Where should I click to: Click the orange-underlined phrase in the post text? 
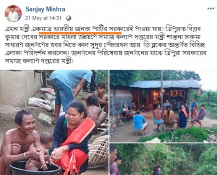tap(80, 29)
